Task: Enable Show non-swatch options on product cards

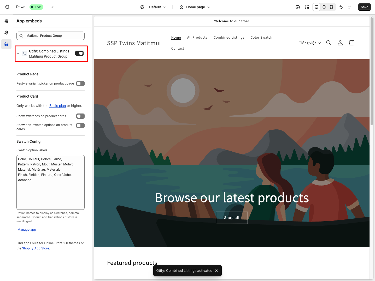Action: click(80, 125)
